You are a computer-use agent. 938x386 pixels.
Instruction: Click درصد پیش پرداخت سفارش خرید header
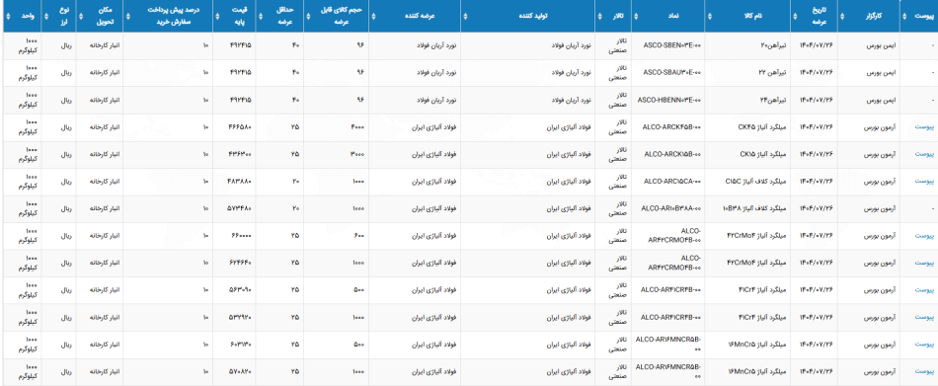168,16
